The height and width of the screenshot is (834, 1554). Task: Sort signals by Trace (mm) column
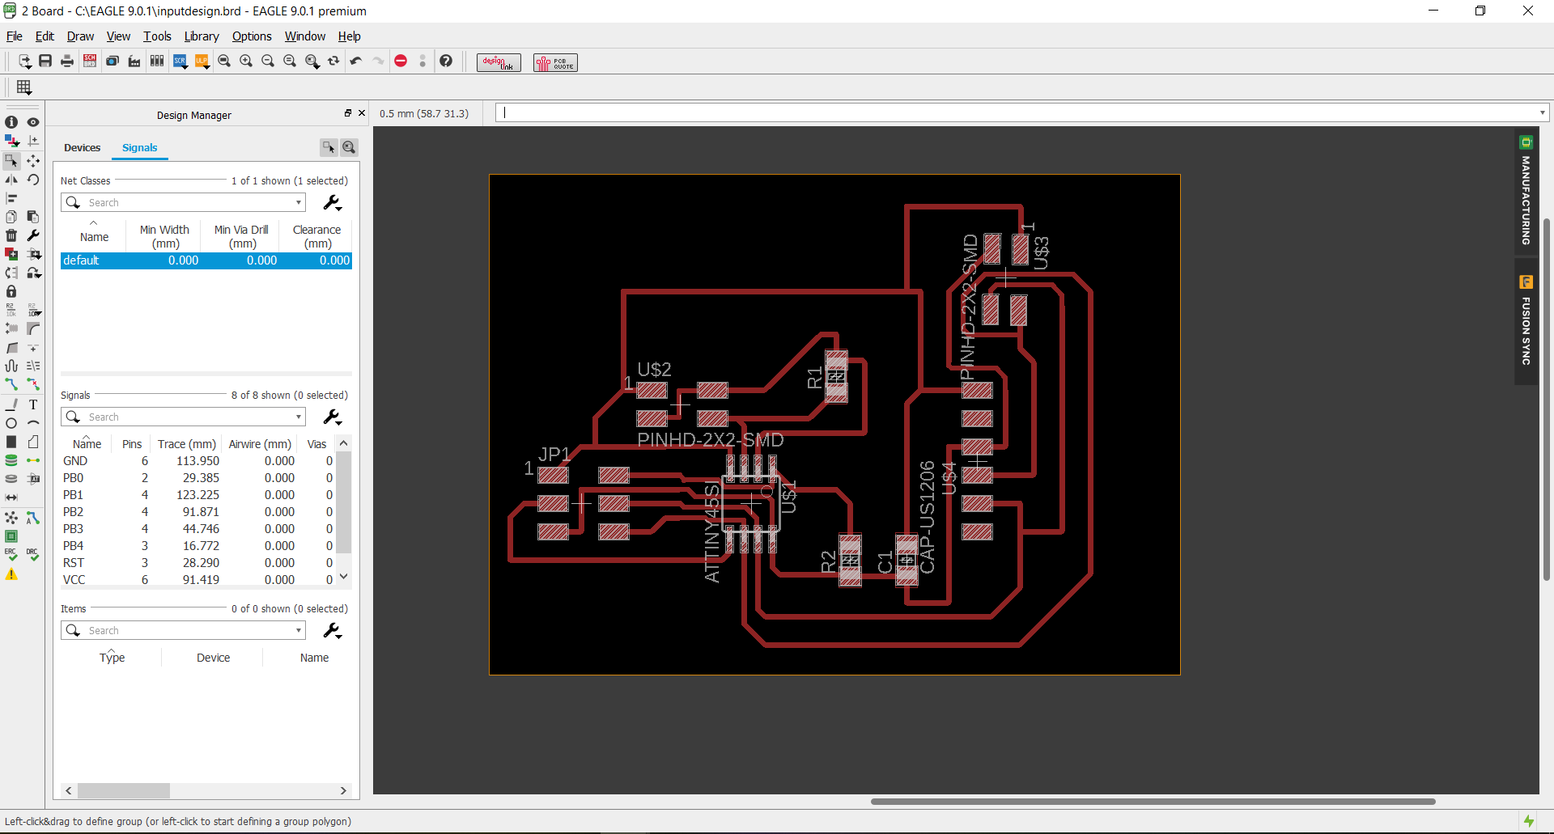pyautogui.click(x=187, y=444)
